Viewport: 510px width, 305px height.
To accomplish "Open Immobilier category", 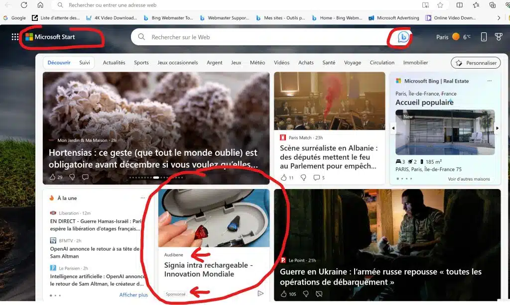I will coord(415,63).
